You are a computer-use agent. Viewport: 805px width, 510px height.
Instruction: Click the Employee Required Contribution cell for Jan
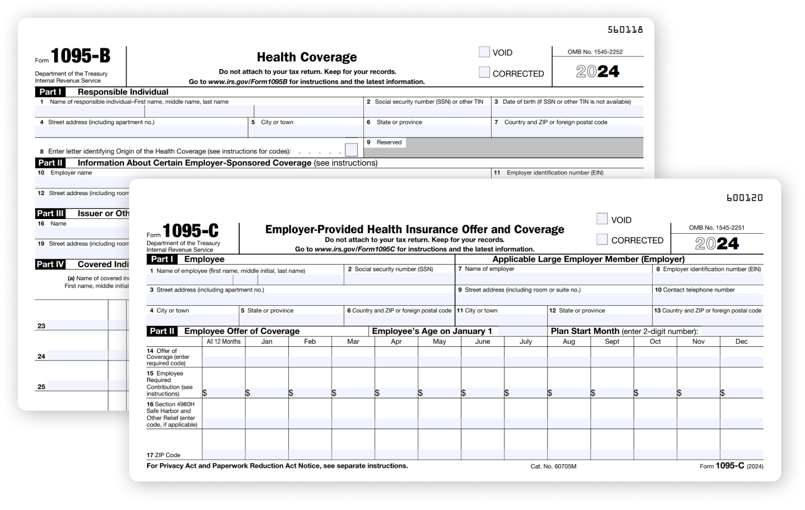click(267, 392)
